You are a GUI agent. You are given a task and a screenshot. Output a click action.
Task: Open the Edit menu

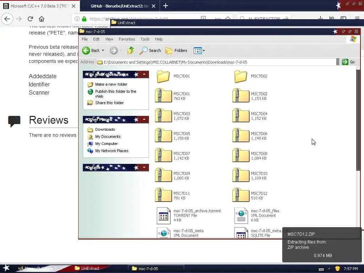tap(96, 39)
